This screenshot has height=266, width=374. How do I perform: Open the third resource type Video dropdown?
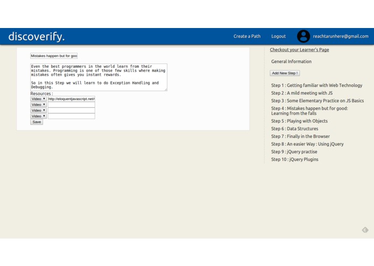(38, 110)
